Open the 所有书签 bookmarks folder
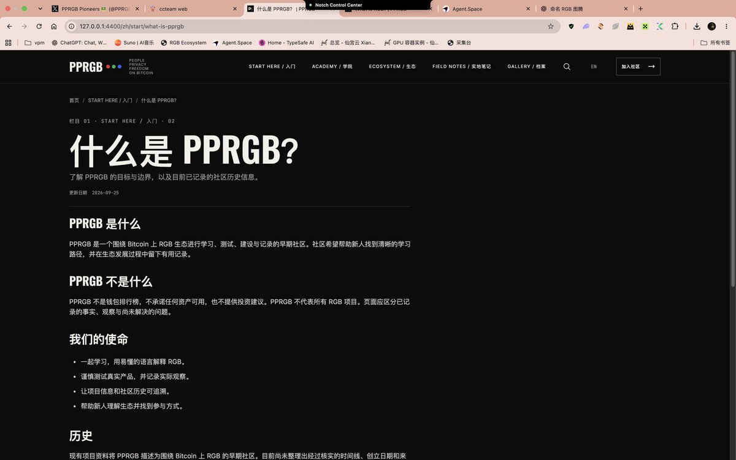Screen dimensions: 736x460 (x=715, y=43)
